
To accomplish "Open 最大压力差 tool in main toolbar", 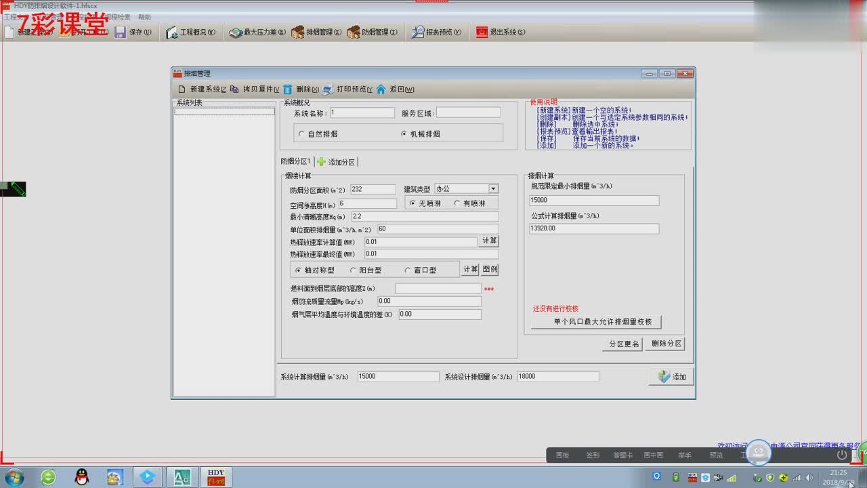I will (257, 32).
